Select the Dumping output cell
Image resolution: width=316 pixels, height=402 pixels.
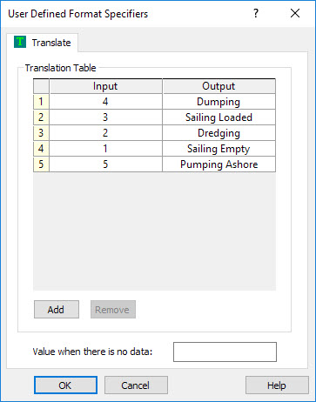pos(219,102)
